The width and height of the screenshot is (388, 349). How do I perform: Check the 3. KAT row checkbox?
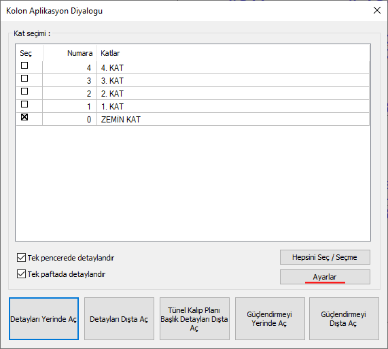[x=24, y=78]
